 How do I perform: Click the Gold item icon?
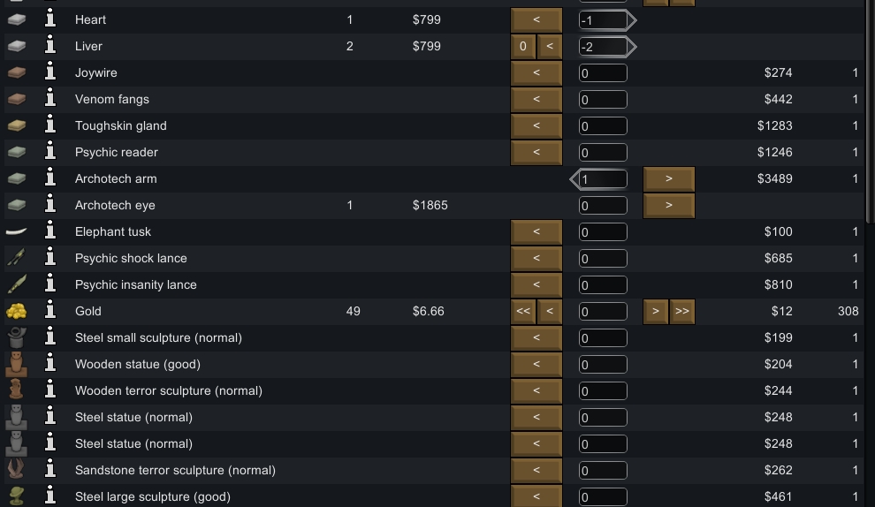16,311
